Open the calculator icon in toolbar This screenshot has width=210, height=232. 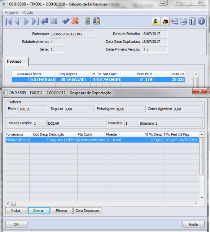(x=87, y=21)
